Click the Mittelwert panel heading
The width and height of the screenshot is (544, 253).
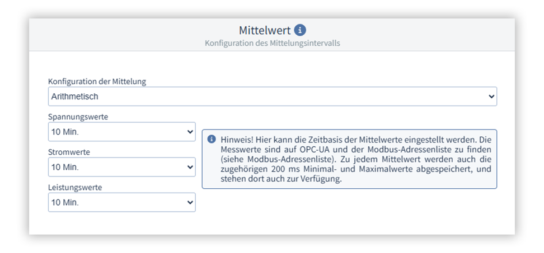click(x=265, y=30)
